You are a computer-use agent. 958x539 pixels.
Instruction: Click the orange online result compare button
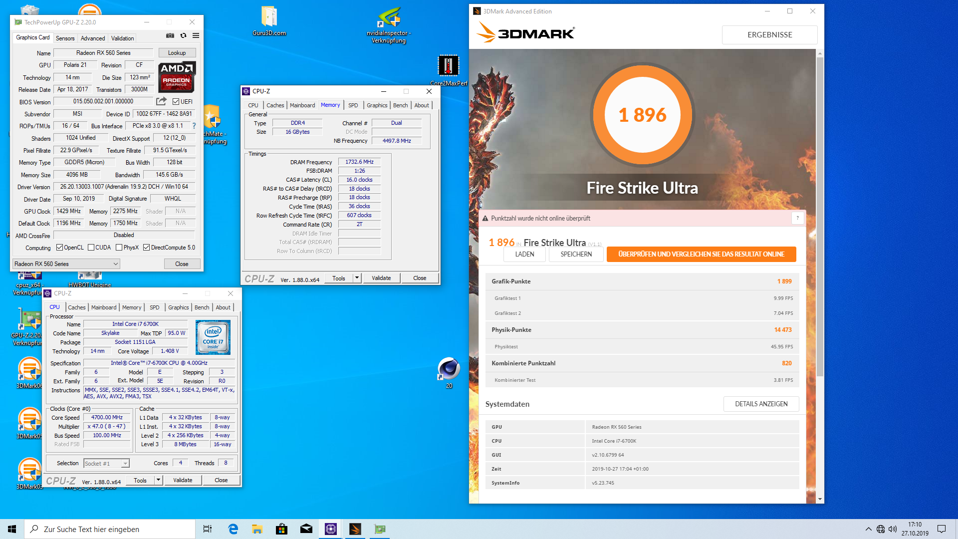[701, 254]
